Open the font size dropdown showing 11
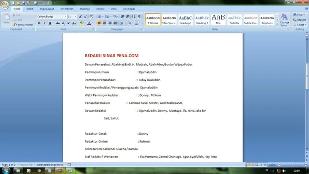This screenshot has width=309, height=174. coord(75,16)
